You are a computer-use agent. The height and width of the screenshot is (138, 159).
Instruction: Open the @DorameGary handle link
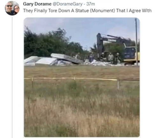[x=67, y=4]
